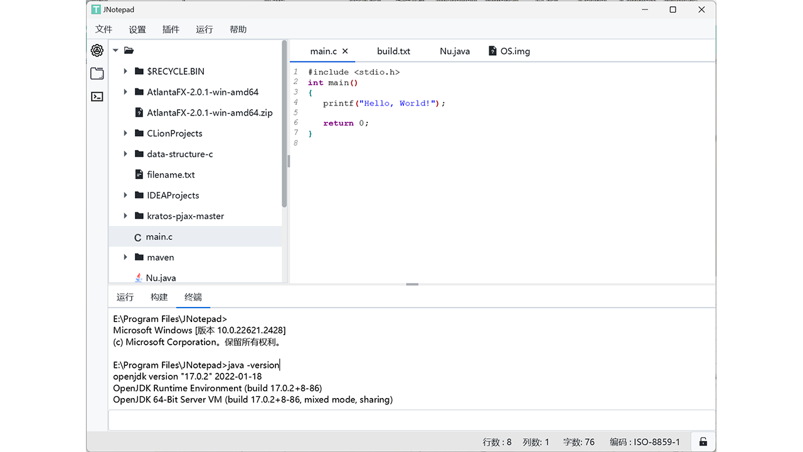Click inside the terminal output area
The width and height of the screenshot is (803, 452).
point(376,358)
